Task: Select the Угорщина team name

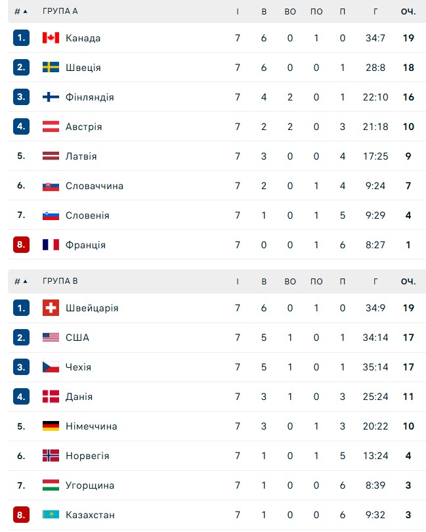Action: [x=90, y=485]
